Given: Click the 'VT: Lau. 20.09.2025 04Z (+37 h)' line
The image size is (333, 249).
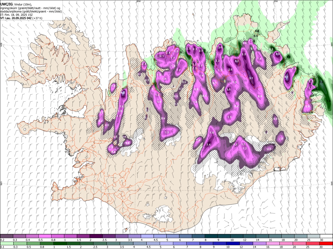Looking at the screenshot, I should click(x=21, y=18).
